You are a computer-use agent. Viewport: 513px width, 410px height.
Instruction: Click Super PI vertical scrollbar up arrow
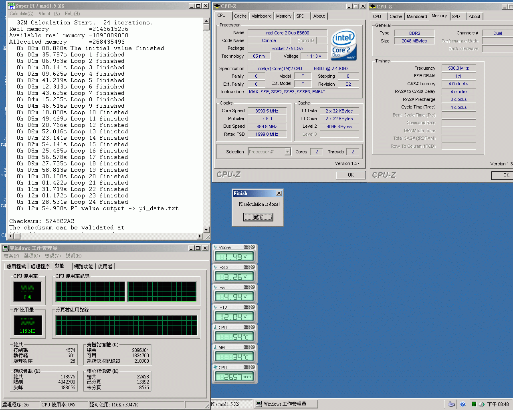point(206,21)
